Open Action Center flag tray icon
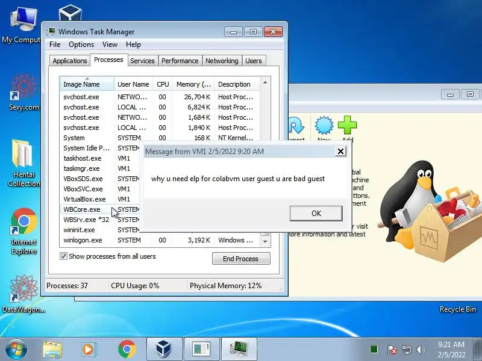Image resolution: width=482 pixels, height=361 pixels. tap(392, 350)
